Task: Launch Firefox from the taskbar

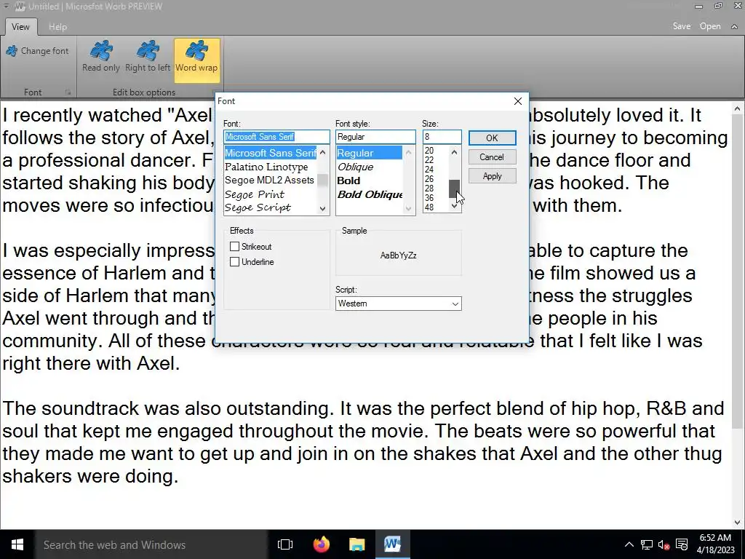Action: coord(322,544)
